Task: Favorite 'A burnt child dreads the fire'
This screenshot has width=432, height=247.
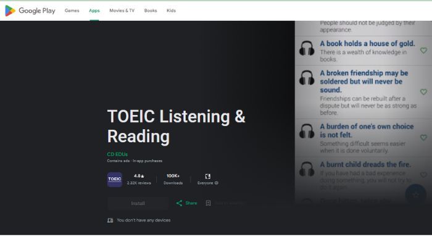Action: [x=423, y=175]
